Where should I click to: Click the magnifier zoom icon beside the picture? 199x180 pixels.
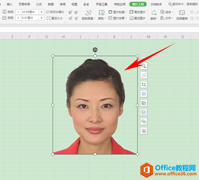point(144,66)
